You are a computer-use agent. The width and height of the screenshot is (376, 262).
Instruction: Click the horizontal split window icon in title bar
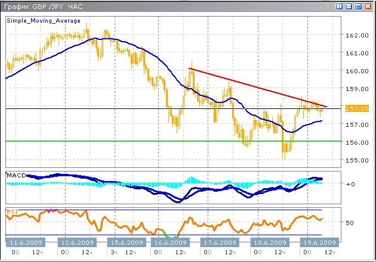pyautogui.click(x=349, y=6)
